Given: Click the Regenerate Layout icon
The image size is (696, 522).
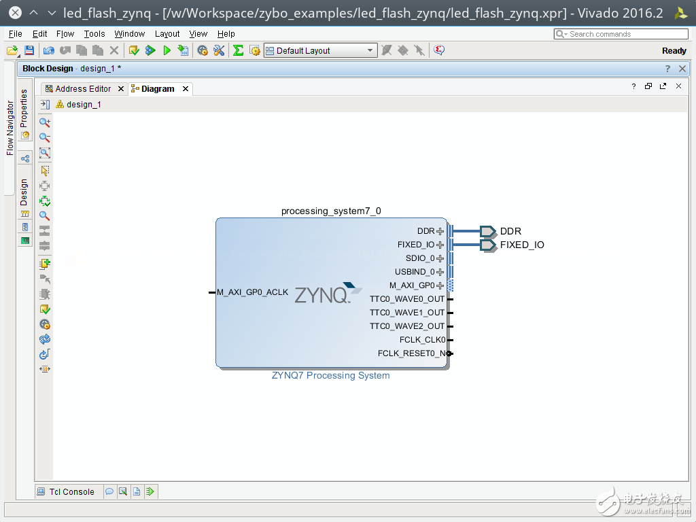Looking at the screenshot, I should tap(45, 339).
